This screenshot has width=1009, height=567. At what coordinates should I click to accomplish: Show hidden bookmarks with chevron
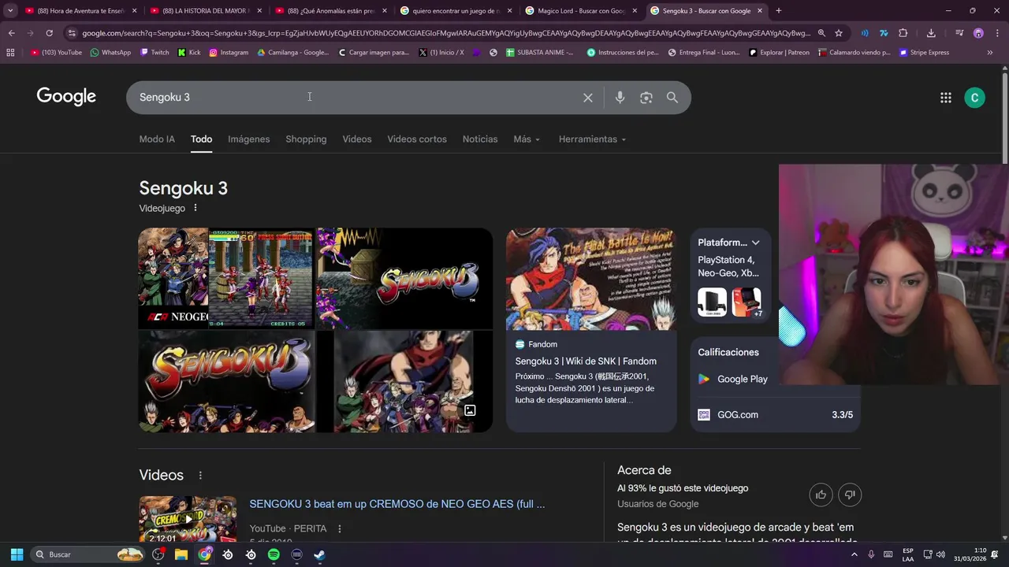[990, 53]
